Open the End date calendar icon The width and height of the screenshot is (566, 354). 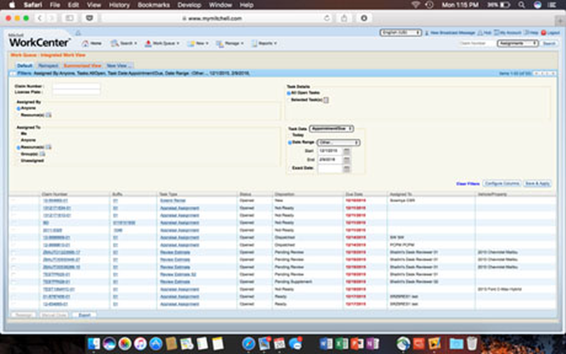[346, 159]
